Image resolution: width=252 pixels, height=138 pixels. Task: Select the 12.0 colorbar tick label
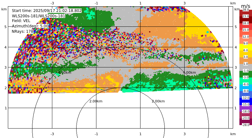[246, 37]
